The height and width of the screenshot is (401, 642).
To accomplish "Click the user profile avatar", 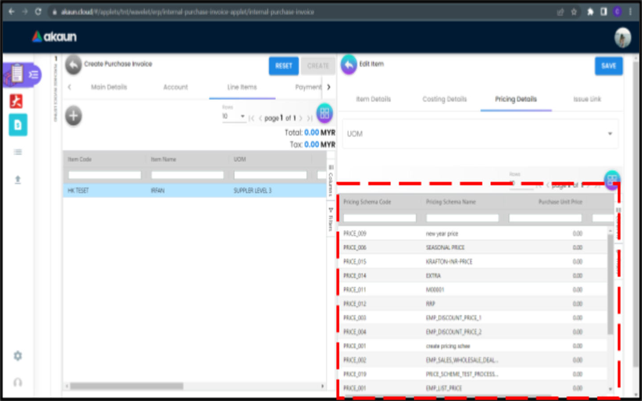I will [x=622, y=37].
